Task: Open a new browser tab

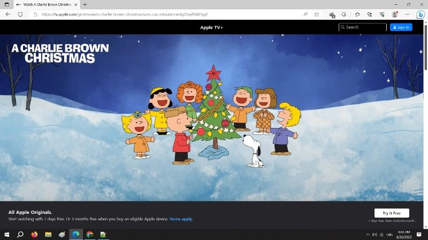Action: [x=85, y=5]
